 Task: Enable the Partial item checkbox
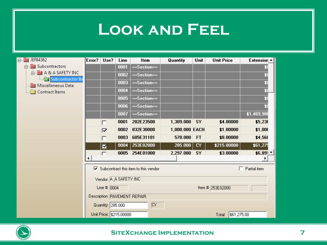coord(241,168)
